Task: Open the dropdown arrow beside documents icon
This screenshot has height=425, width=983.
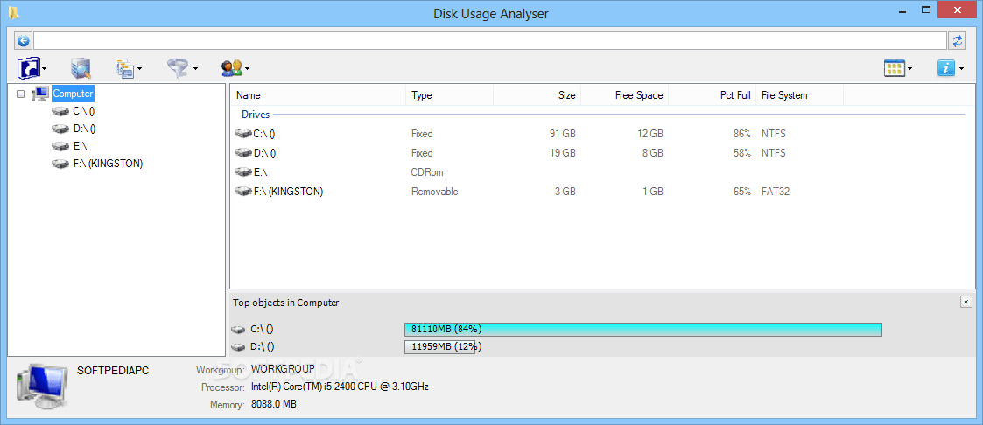Action: (139, 69)
